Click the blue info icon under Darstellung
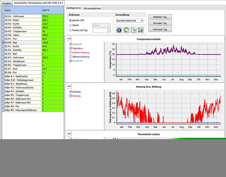Viewport: 226px width, 177px height. [119, 30]
